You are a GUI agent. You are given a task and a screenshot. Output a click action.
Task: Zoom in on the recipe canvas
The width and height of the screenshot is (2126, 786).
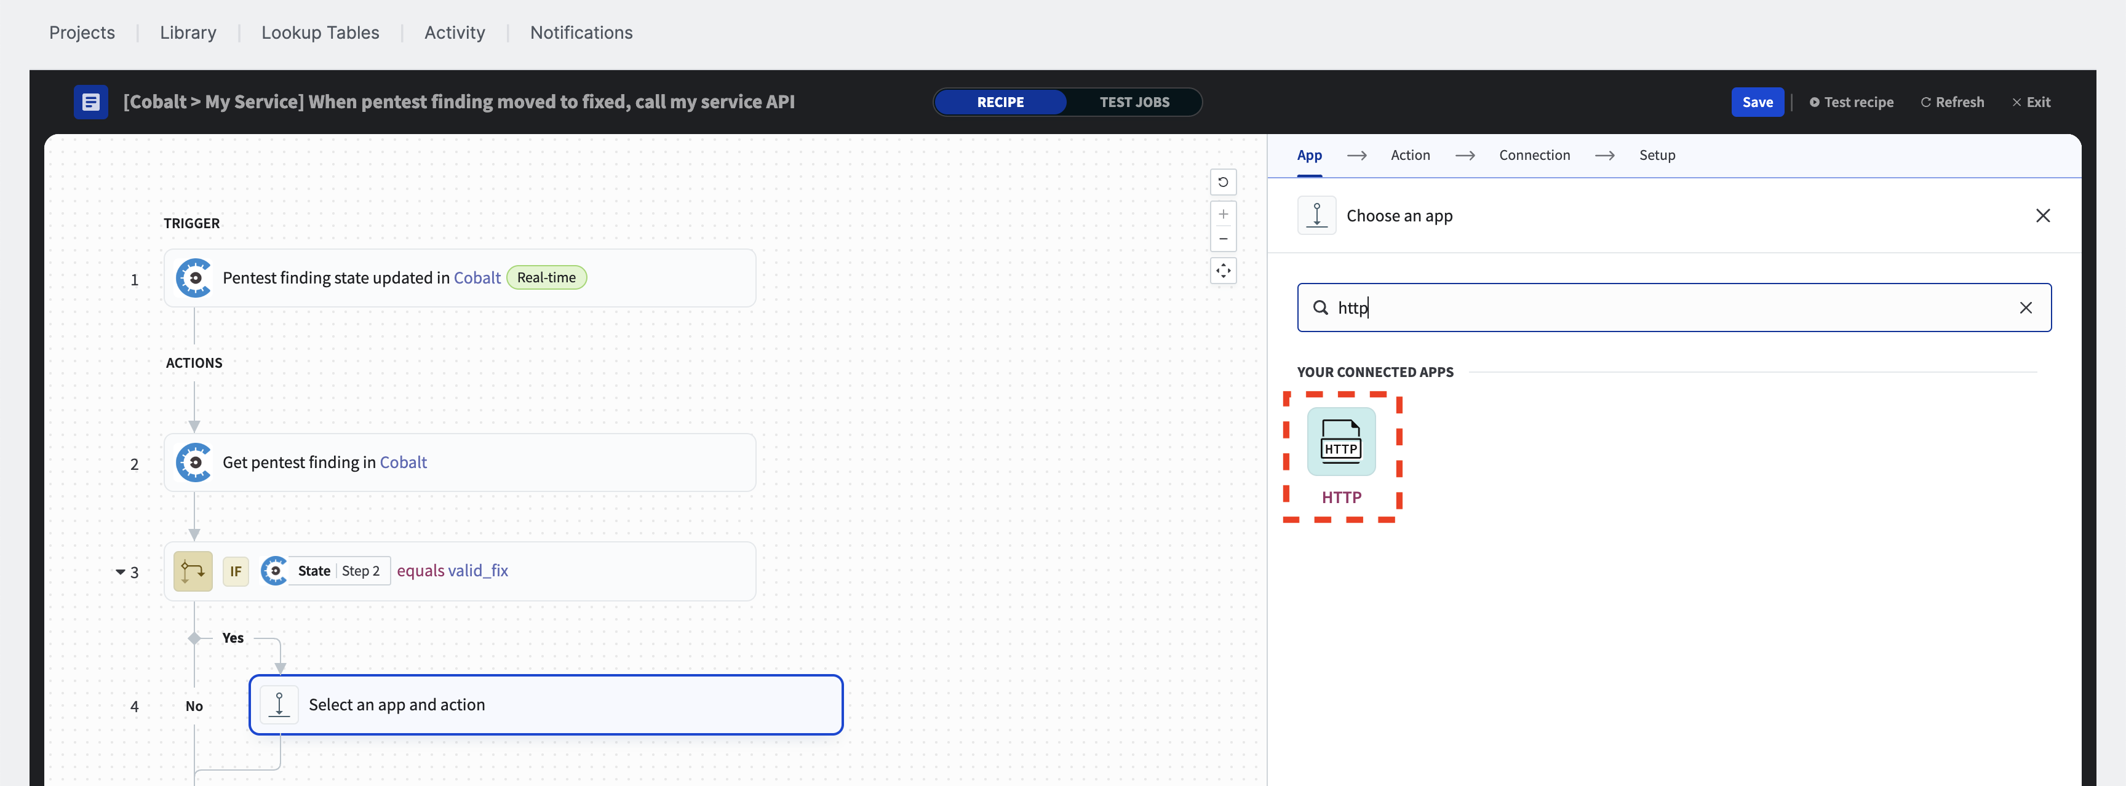point(1223,215)
